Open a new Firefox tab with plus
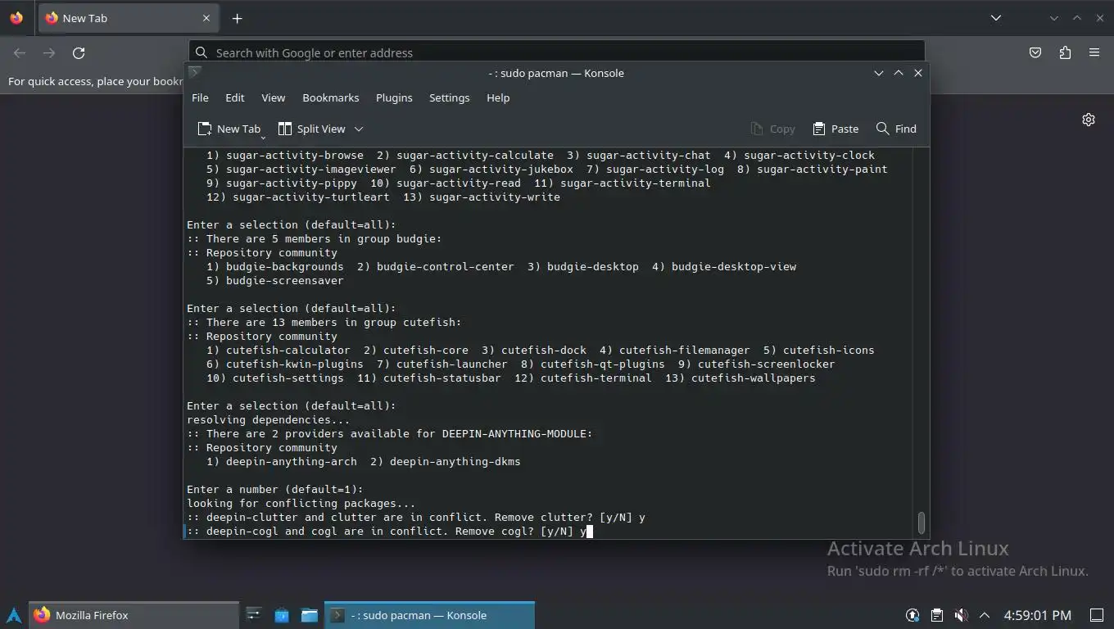This screenshot has height=629, width=1114. point(237,18)
